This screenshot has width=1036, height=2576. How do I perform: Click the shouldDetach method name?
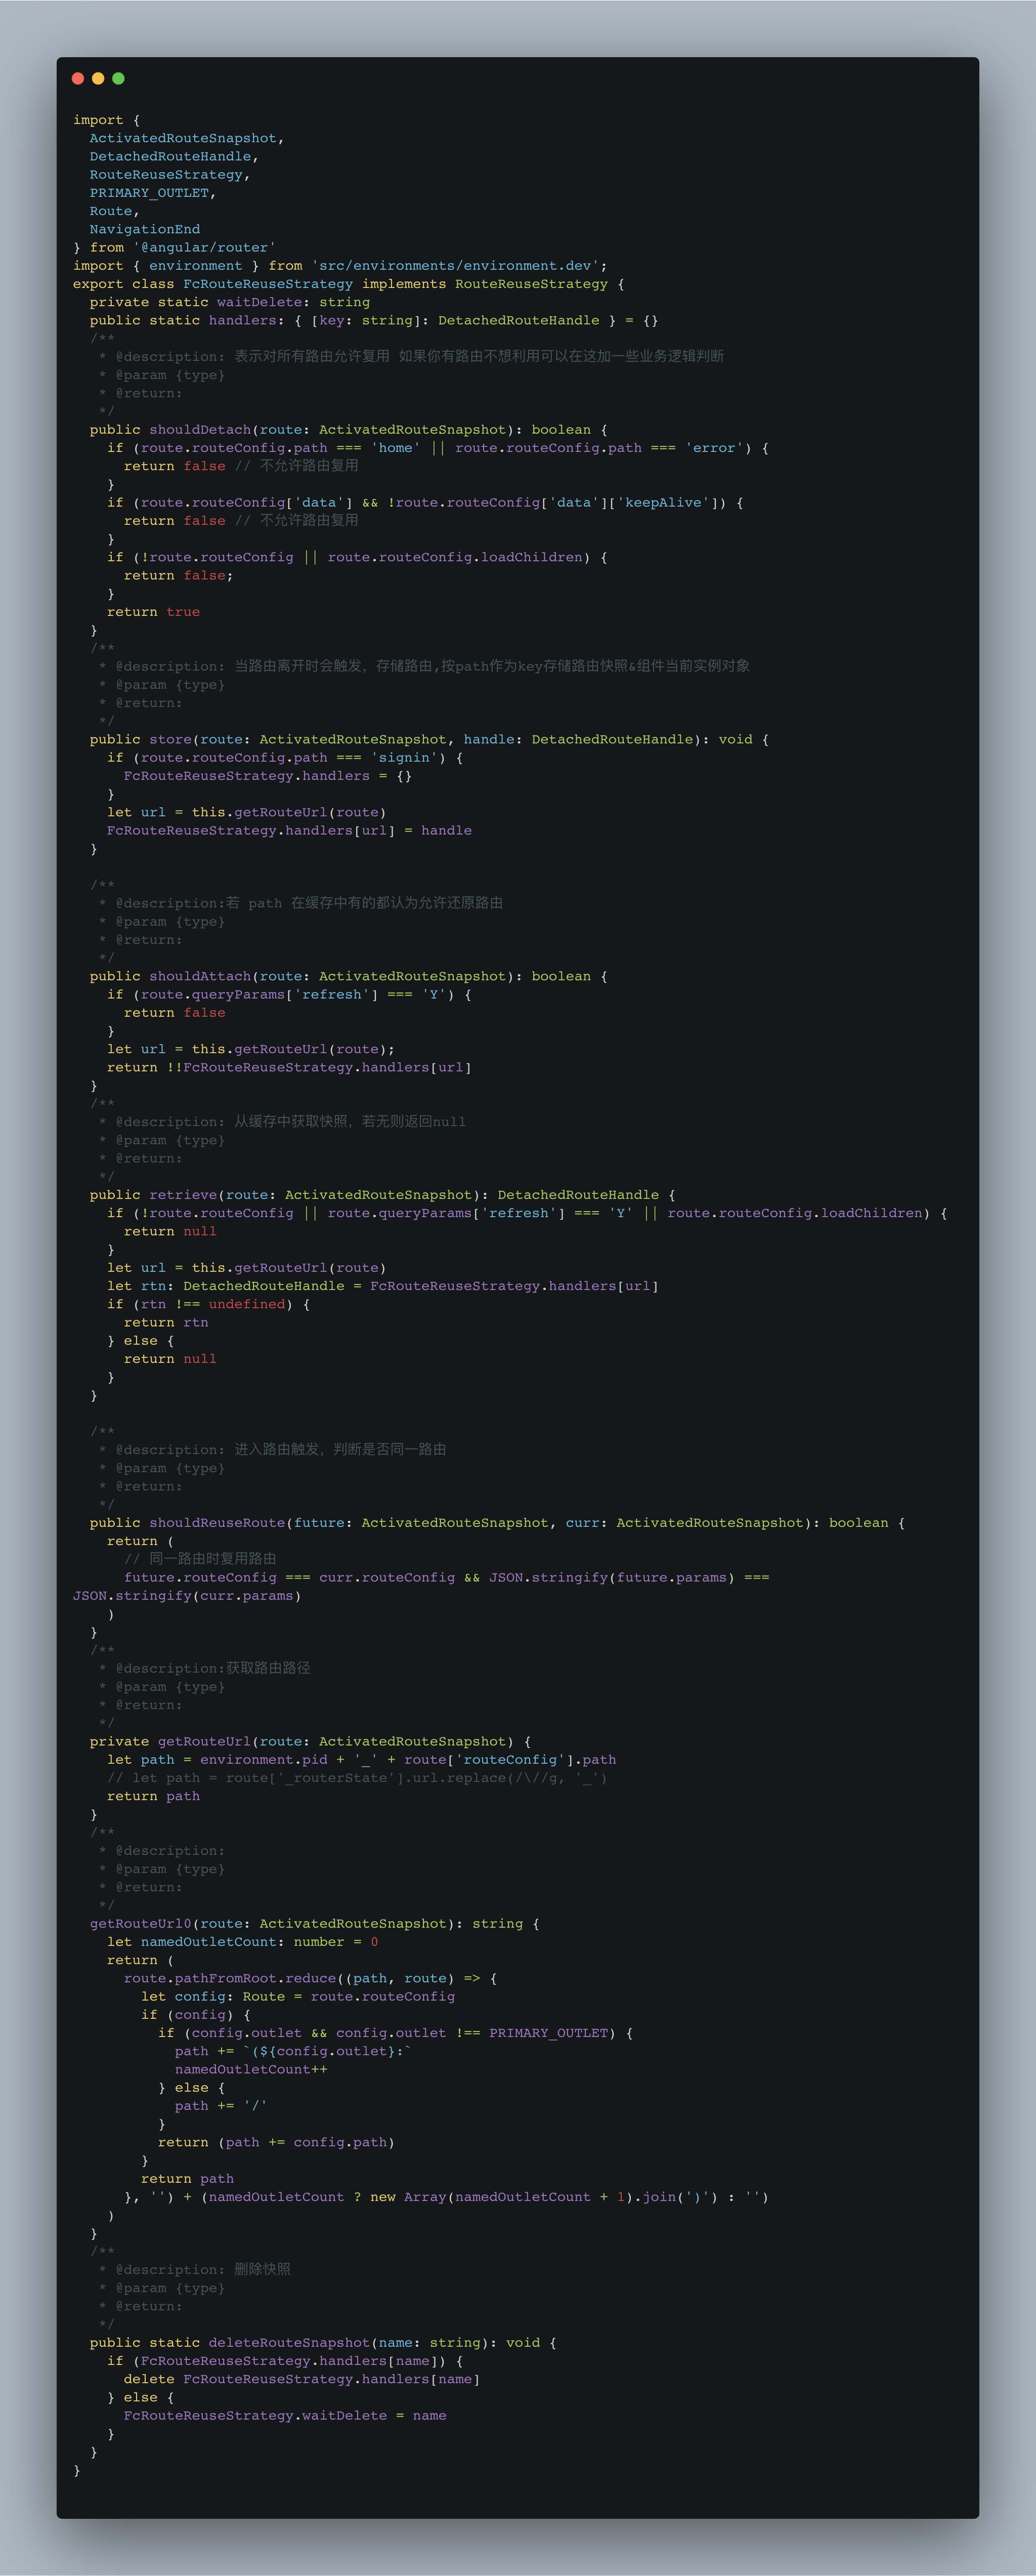(200, 429)
